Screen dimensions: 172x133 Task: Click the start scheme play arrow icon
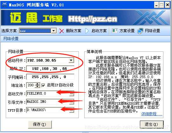(87, 31)
